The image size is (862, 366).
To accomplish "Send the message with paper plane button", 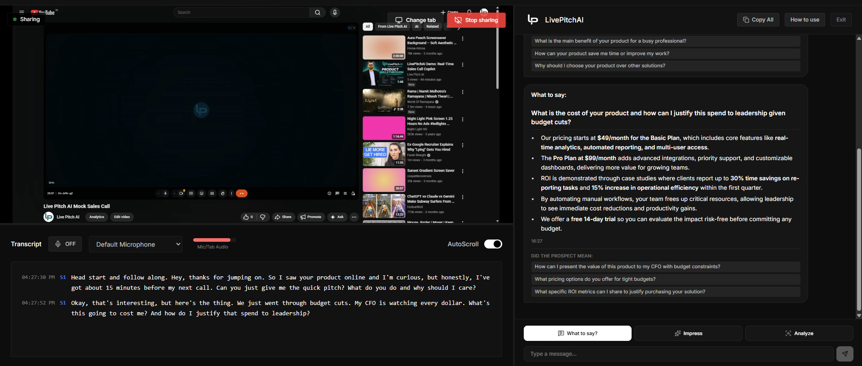I will coord(844,354).
